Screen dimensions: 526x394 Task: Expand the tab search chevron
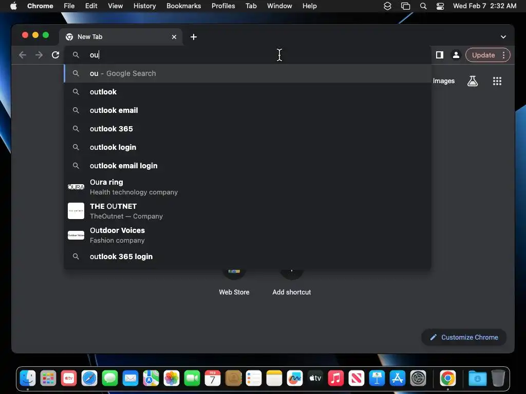[503, 37]
